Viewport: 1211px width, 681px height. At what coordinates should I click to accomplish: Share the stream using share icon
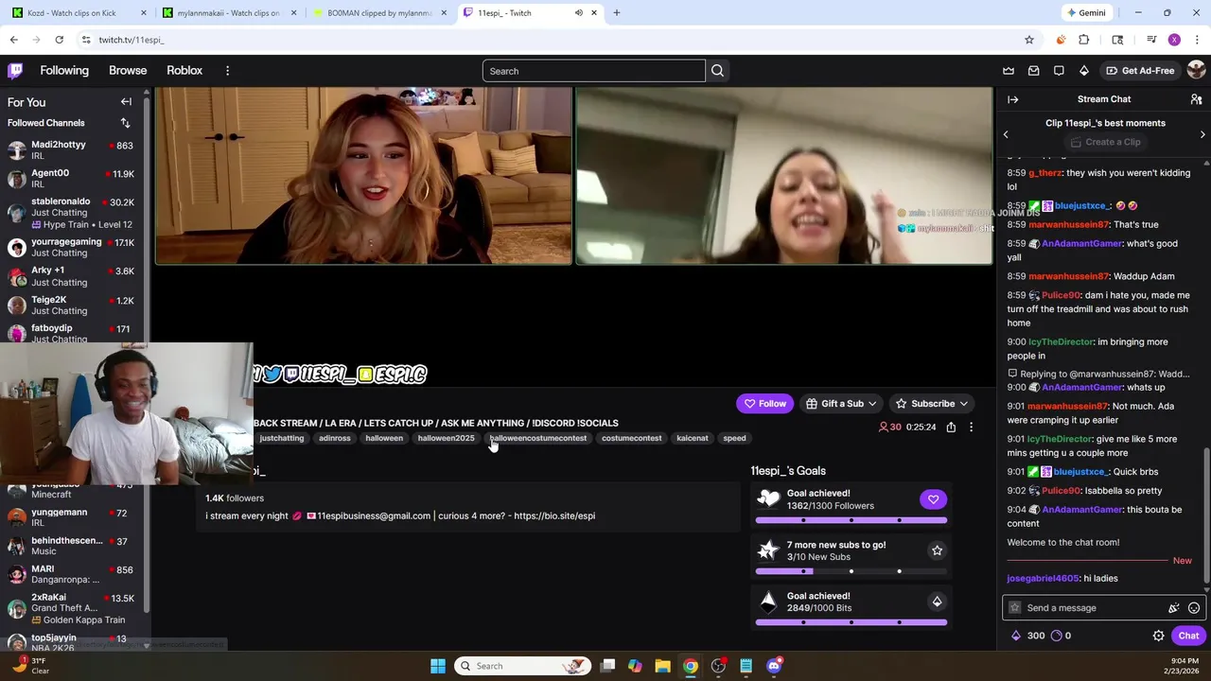(951, 428)
